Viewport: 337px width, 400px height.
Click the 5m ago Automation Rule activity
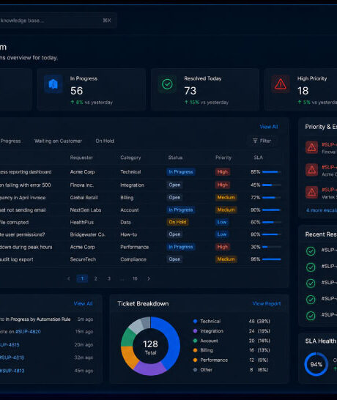[x=47, y=319]
